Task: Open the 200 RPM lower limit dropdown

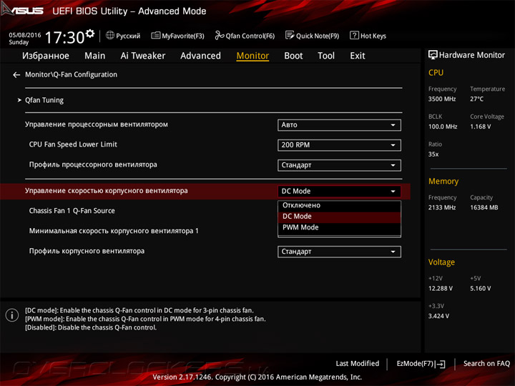Action: 339,145
